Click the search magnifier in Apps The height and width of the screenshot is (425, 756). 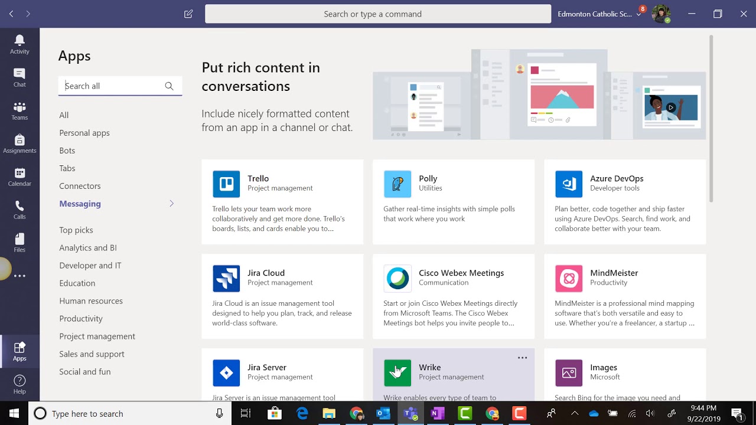tap(169, 86)
